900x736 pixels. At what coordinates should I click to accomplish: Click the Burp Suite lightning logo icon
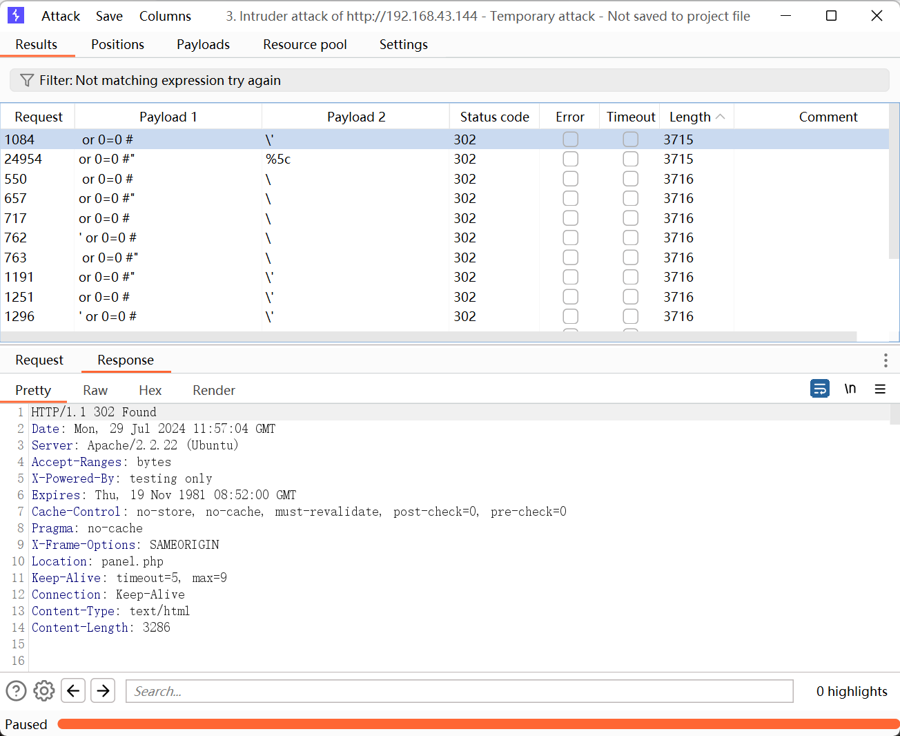pyautogui.click(x=15, y=15)
